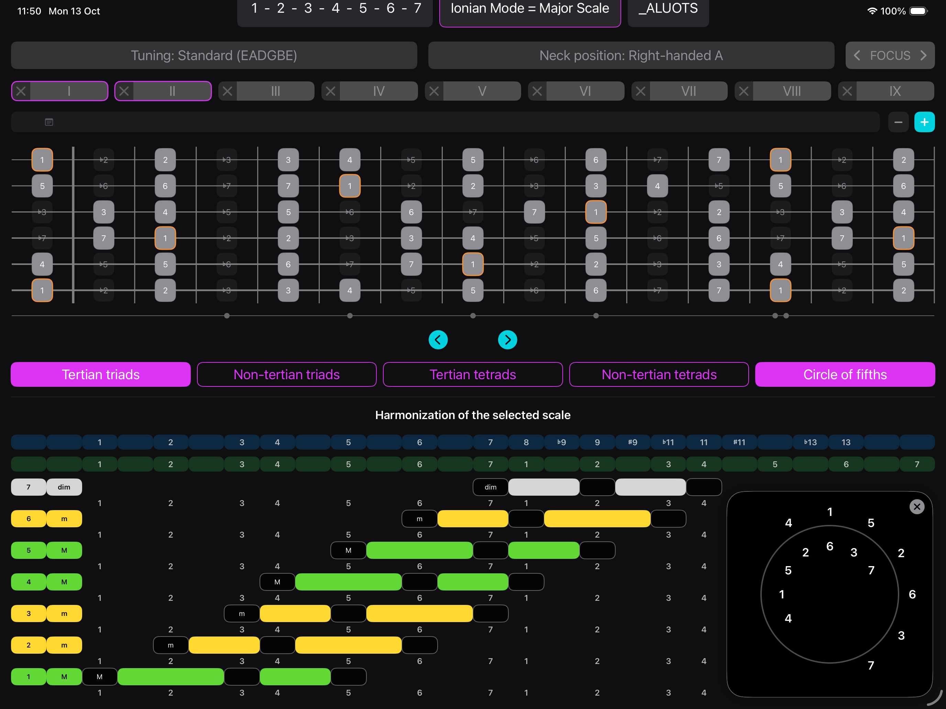Click the minus button beside plus
The width and height of the screenshot is (946, 709).
[x=898, y=122]
